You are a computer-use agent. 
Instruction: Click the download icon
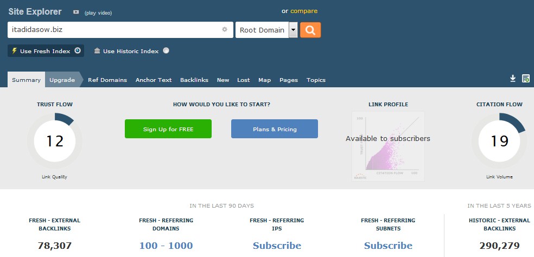click(x=513, y=79)
